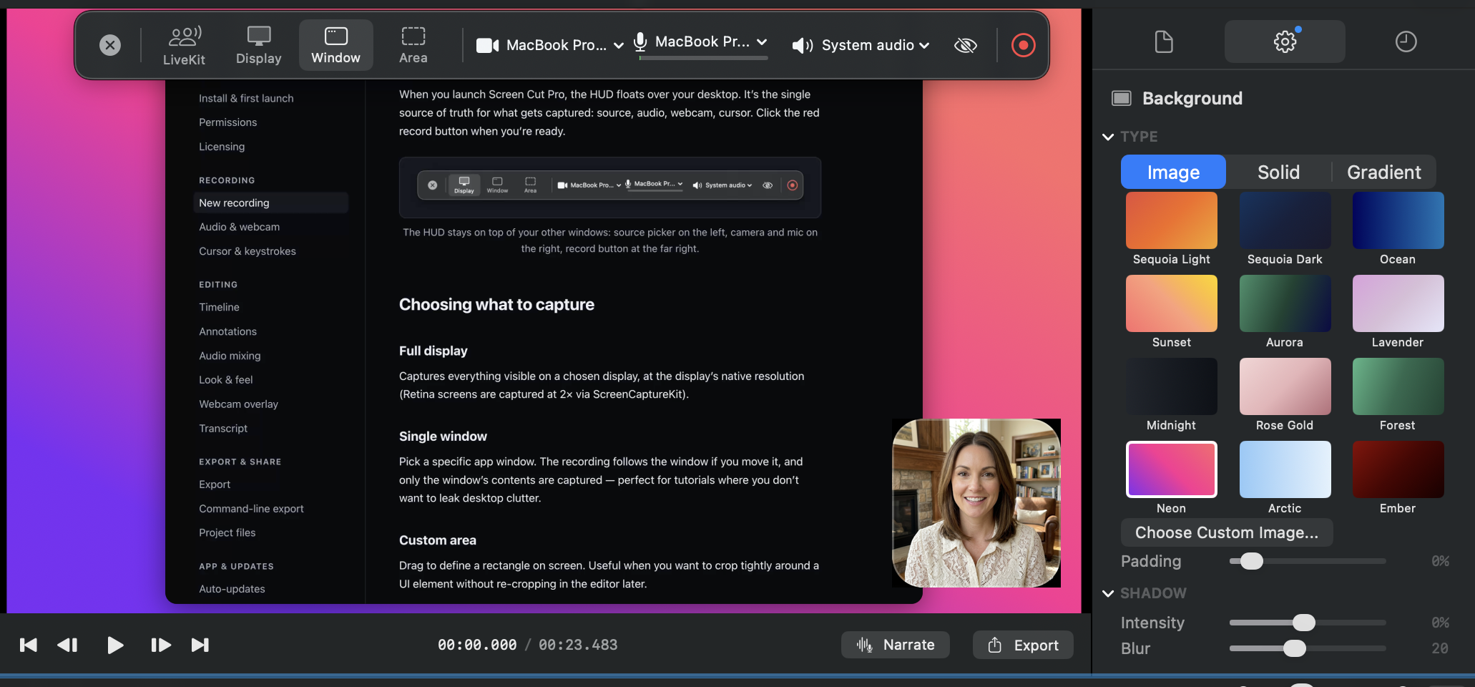
Task: Collapse the TYPE section
Action: point(1108,137)
